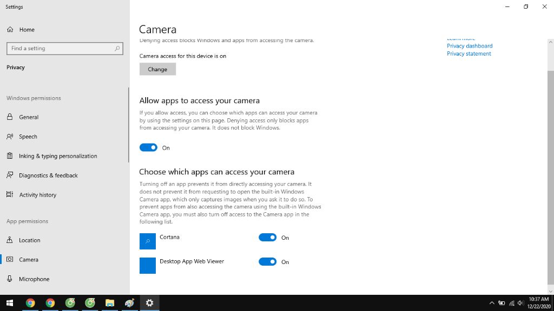This screenshot has width=554, height=311.
Task: Disable camera access for Cortana
Action: 267,238
